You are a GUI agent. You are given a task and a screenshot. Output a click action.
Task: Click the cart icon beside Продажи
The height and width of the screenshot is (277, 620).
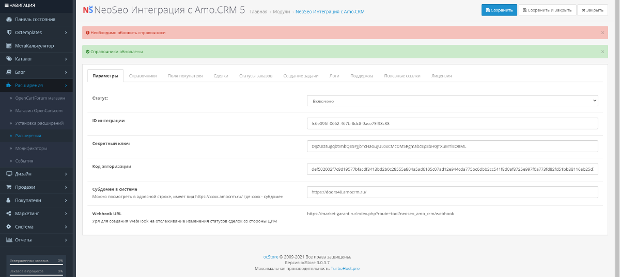[9, 187]
